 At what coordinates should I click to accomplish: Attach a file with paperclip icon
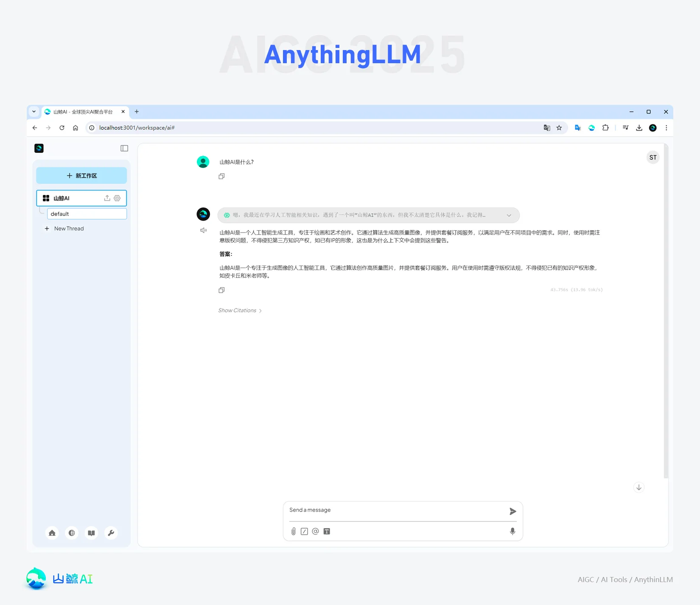pos(293,532)
